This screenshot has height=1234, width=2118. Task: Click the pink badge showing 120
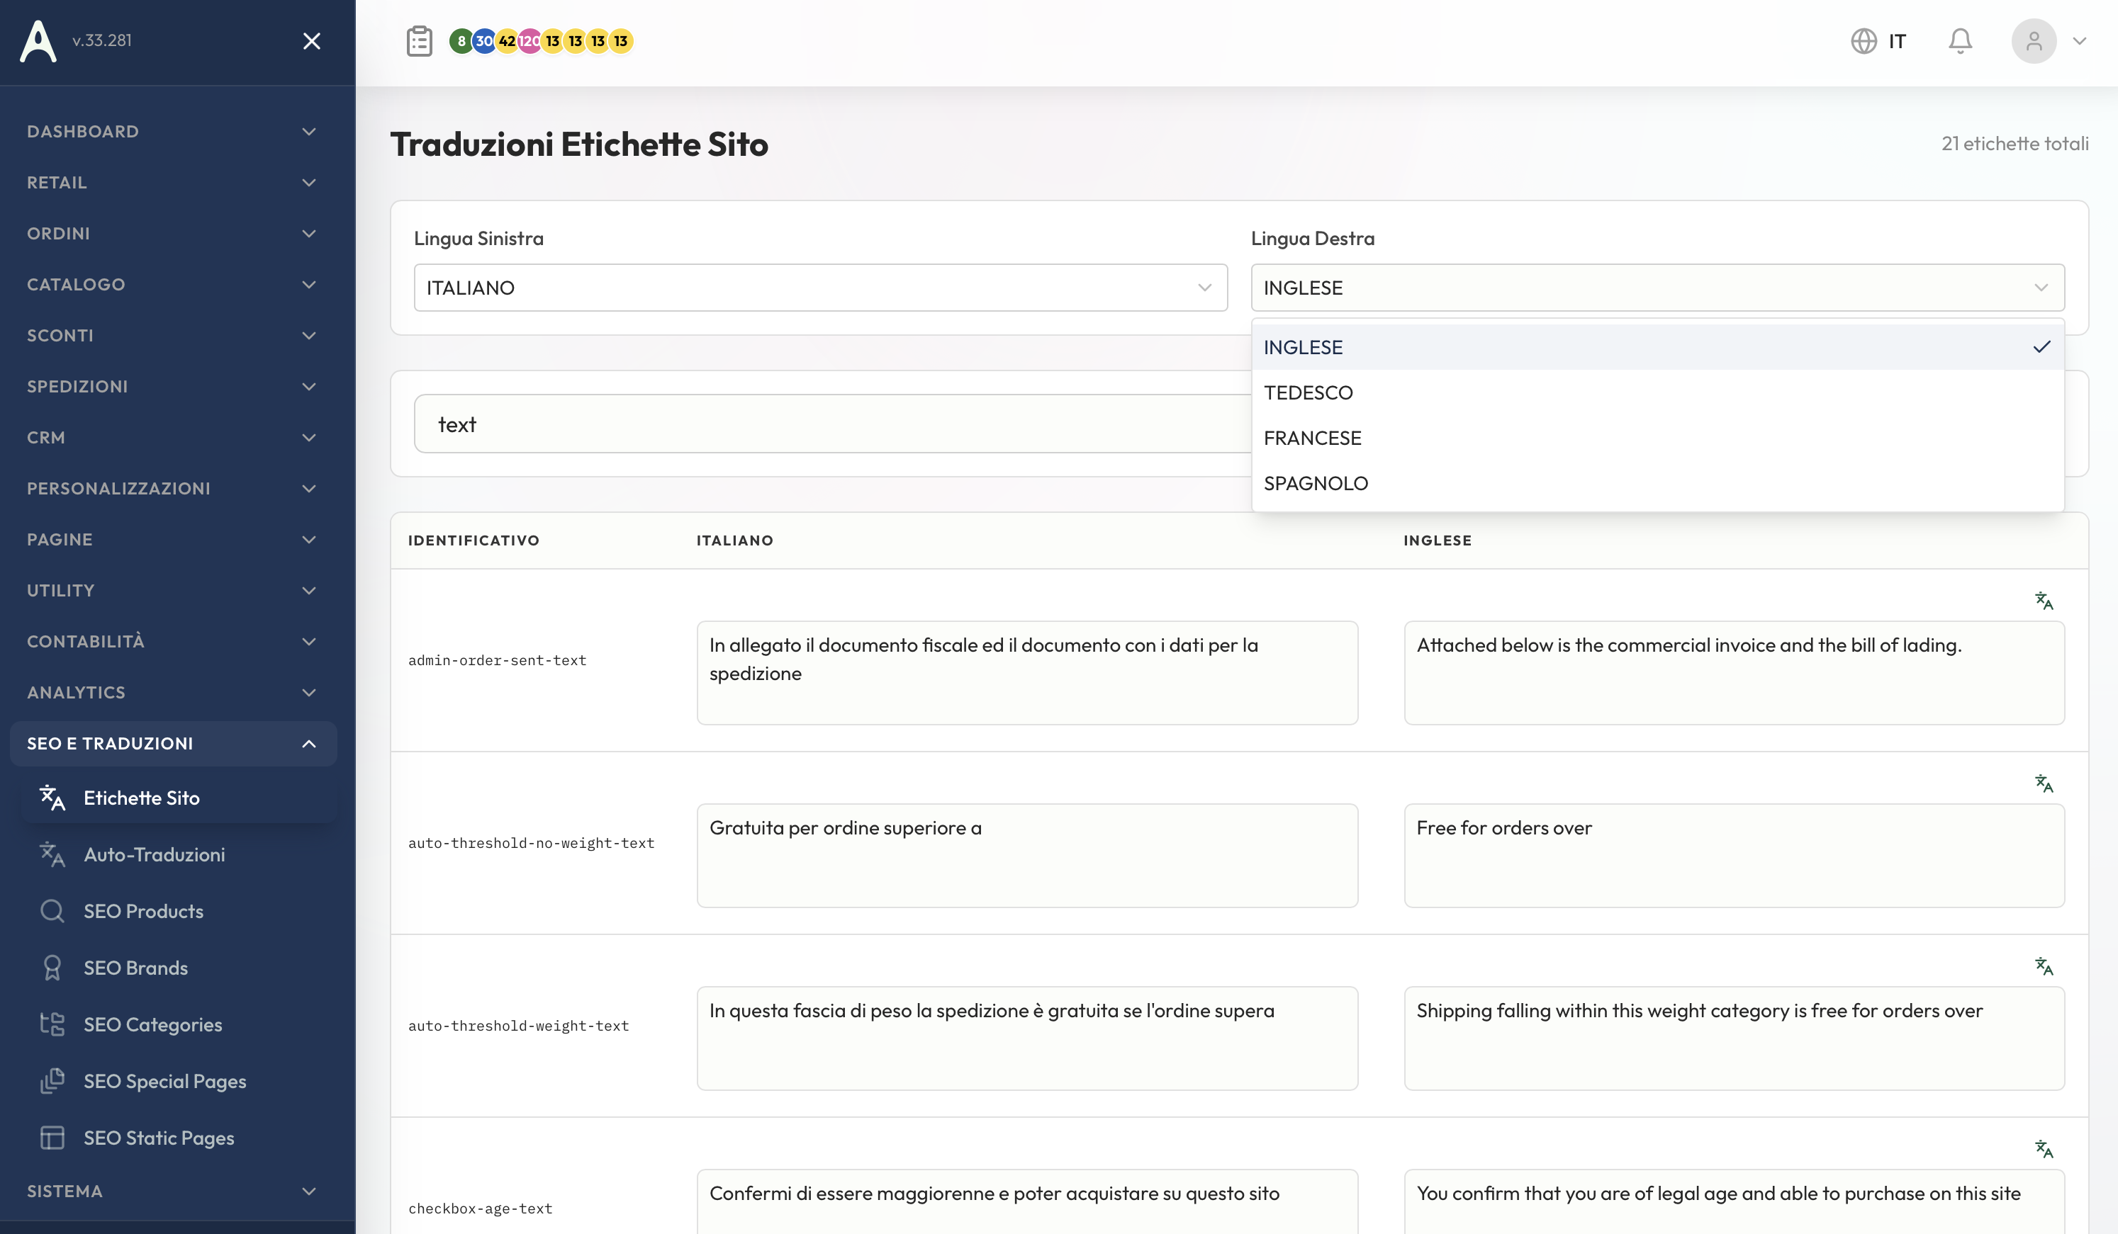529,40
